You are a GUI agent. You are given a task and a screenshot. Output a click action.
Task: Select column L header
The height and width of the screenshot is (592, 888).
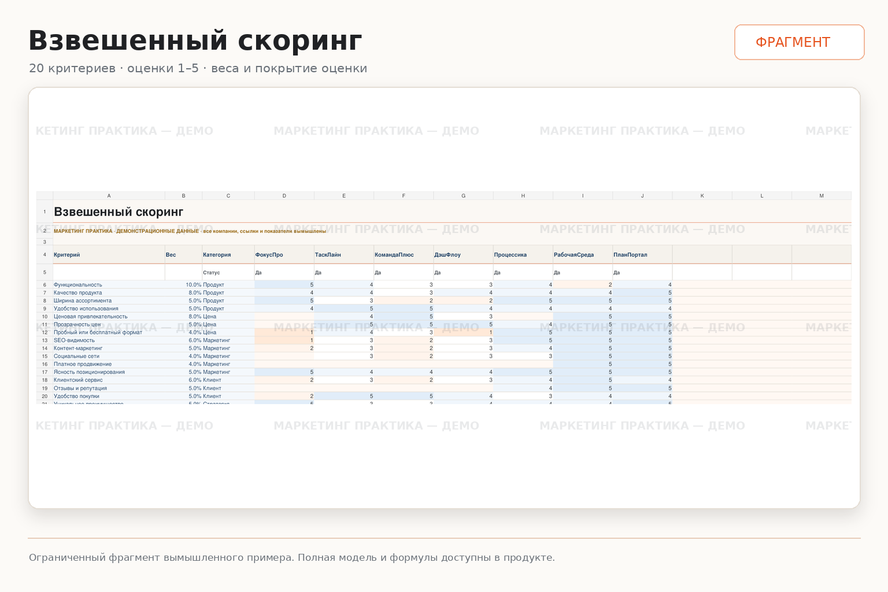762,196
